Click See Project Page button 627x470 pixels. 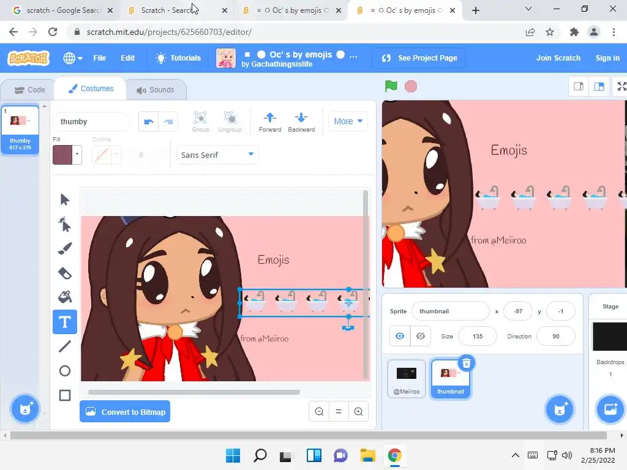(x=419, y=58)
